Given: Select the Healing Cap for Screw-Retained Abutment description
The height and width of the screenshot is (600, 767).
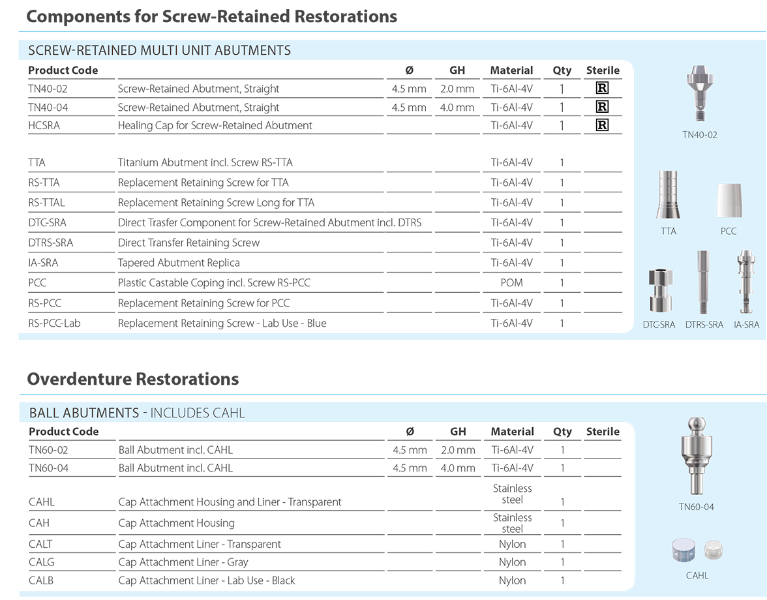Looking at the screenshot, I should (x=215, y=125).
